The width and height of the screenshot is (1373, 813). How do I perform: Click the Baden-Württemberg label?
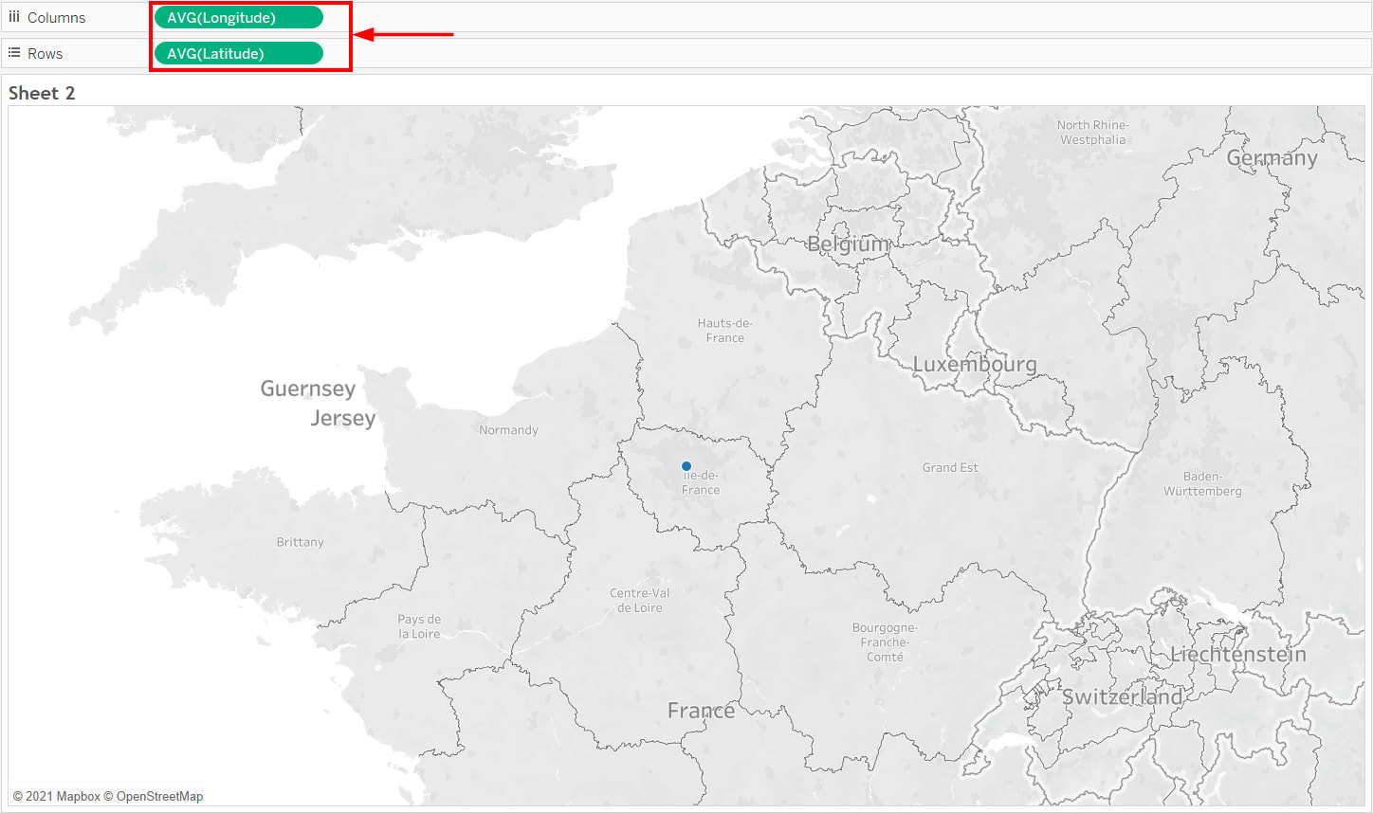point(1202,483)
